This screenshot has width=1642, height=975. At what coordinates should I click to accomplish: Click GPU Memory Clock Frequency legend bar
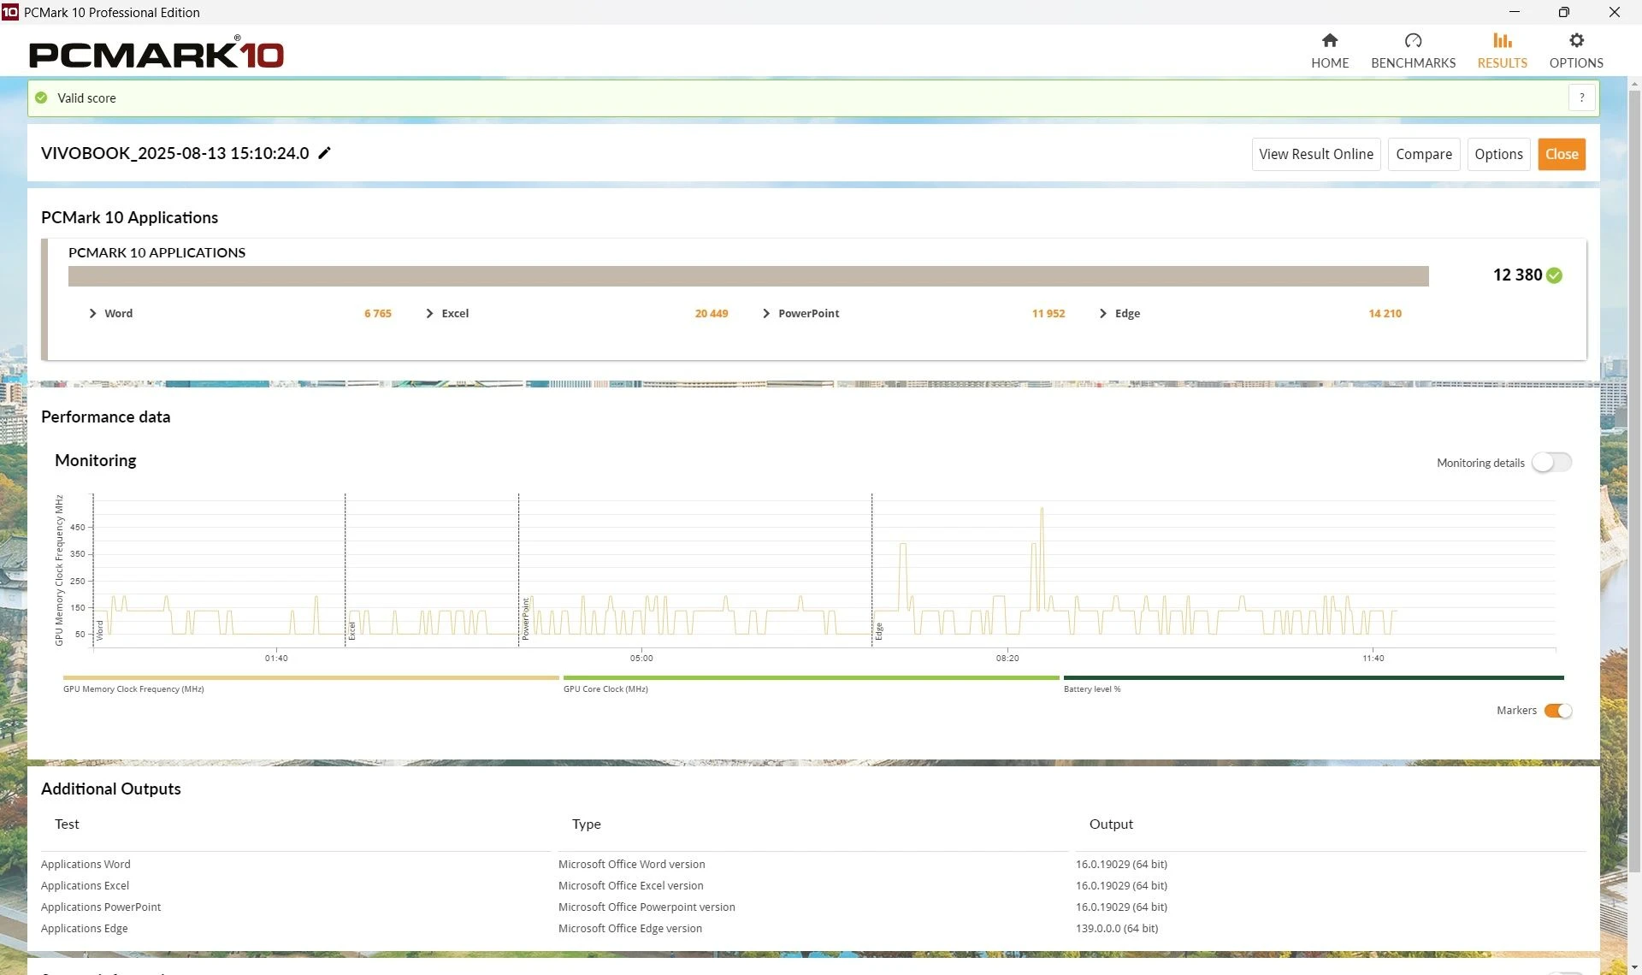tap(310, 677)
